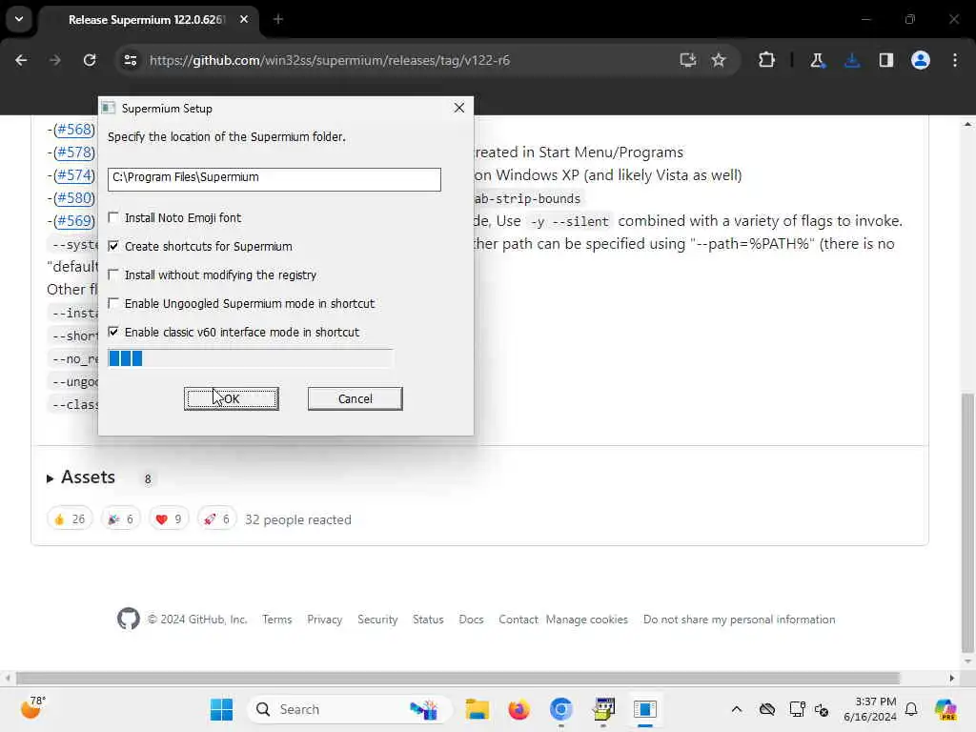Open File Explorer from taskbar

(478, 709)
